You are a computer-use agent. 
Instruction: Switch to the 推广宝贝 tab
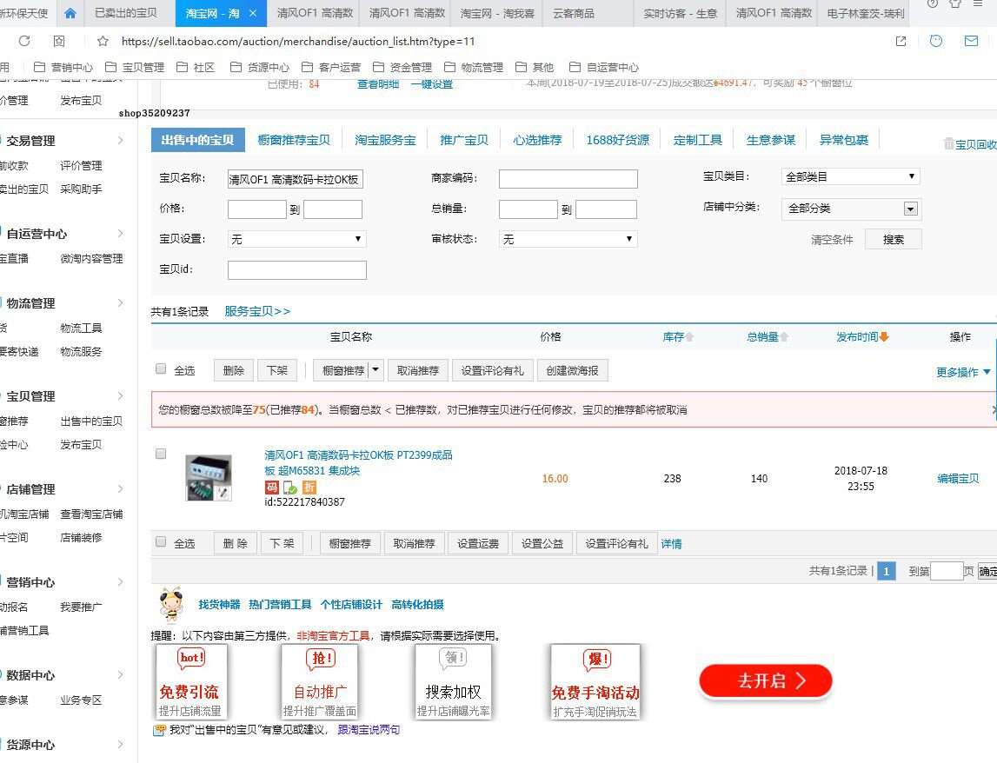[464, 140]
